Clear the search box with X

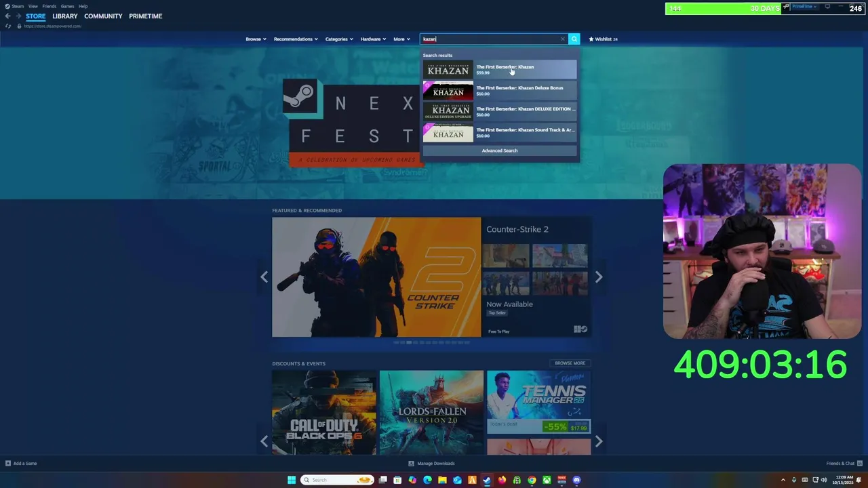pos(562,39)
